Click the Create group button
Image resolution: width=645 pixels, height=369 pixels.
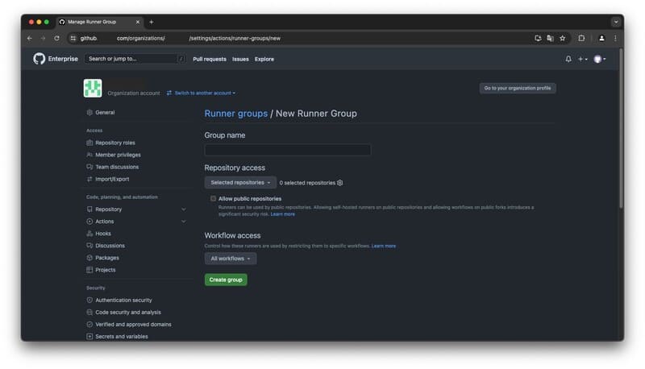tap(226, 280)
